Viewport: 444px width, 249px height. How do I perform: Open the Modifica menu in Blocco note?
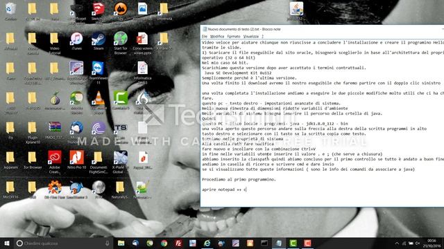click(x=217, y=37)
